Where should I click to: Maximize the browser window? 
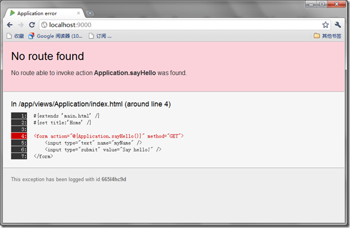coord(321,4)
